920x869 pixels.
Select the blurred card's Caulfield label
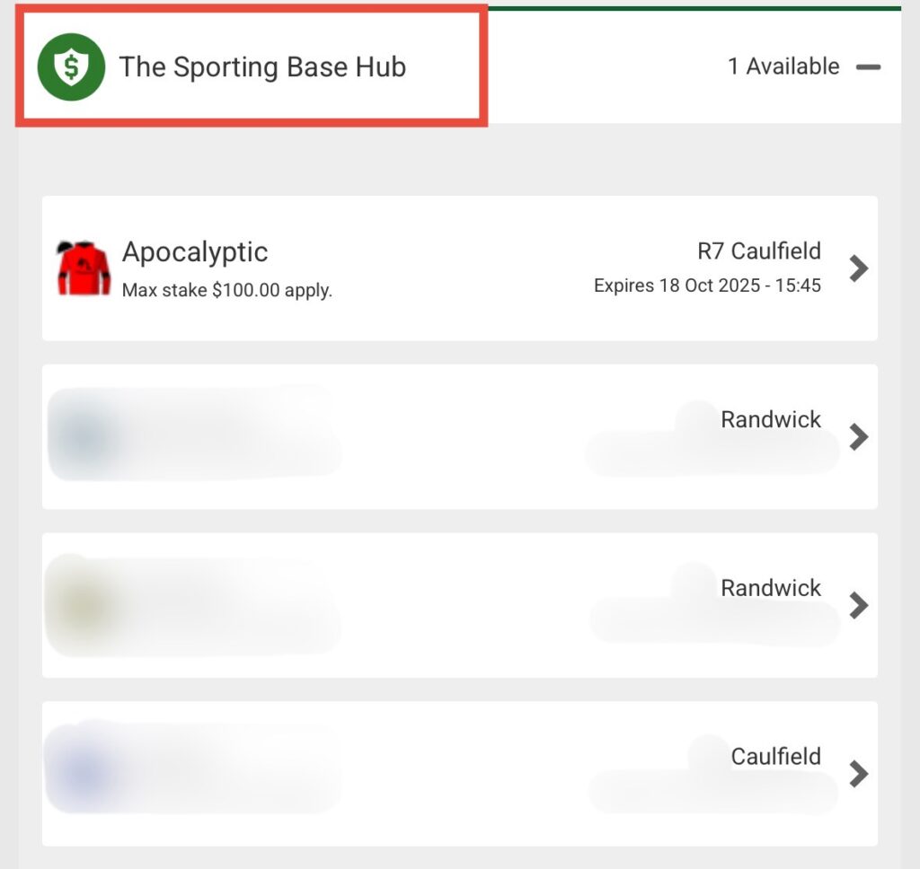pos(775,757)
